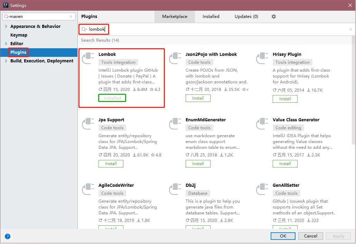Click the Code tools tag under Jpa Support
Image resolution: width=356 pixels, height=244 pixels.
[x=112, y=128]
